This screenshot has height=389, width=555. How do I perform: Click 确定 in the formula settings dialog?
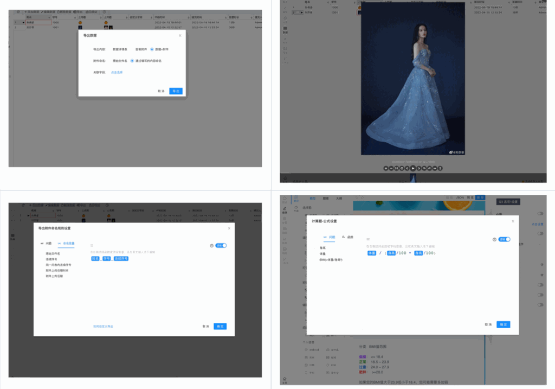(503, 324)
